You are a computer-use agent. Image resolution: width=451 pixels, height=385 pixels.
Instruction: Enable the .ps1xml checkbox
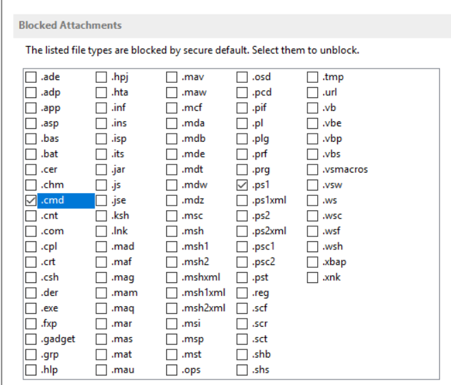[242, 201]
